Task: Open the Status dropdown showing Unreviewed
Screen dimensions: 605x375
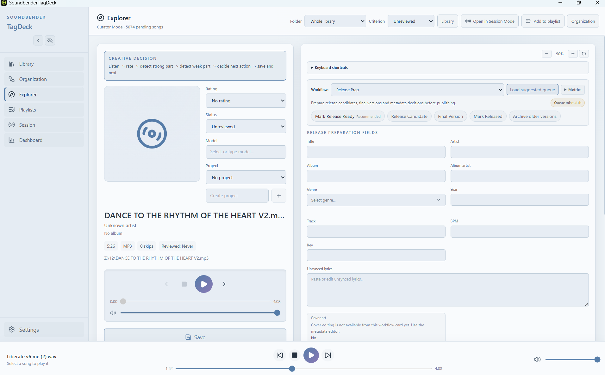Action: pyautogui.click(x=246, y=127)
